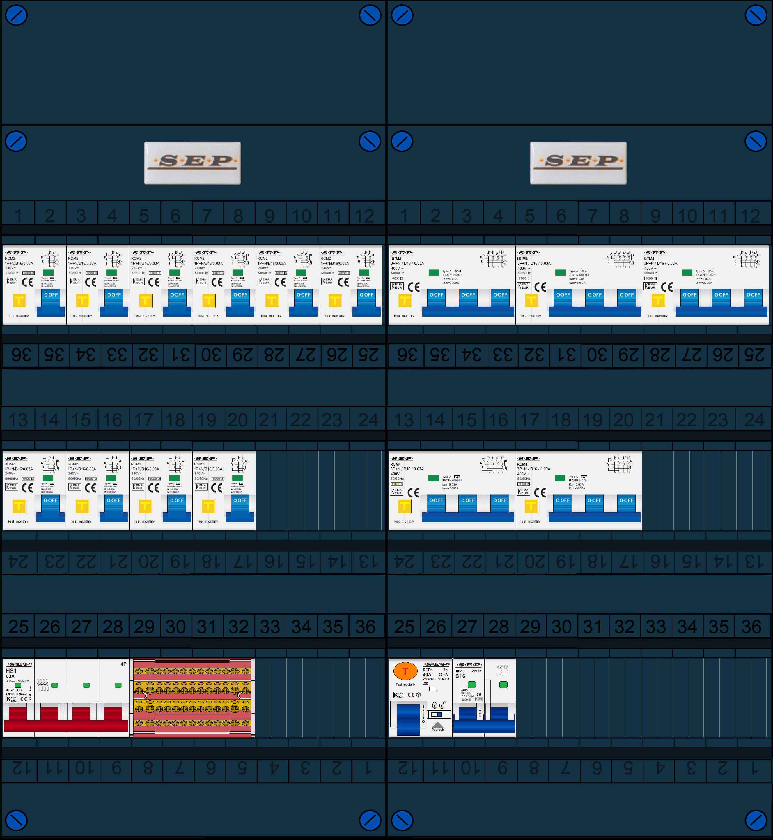Click yellow T button on left panel RCM2 at slots 1-2
773x840 pixels.
[19, 300]
